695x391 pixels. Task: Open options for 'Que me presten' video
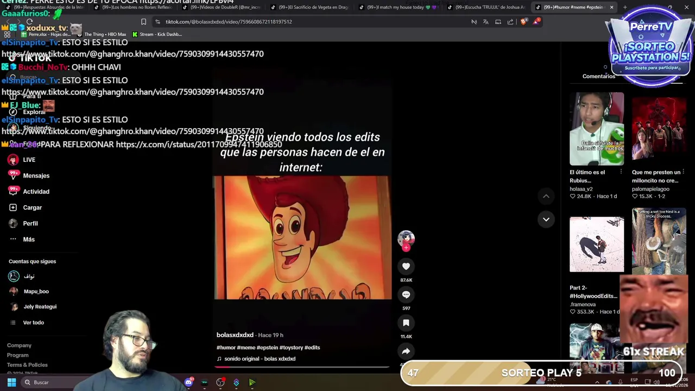[x=683, y=172]
